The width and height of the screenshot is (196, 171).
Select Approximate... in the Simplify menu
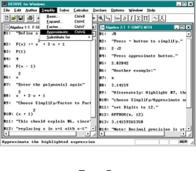[x=66, y=32]
